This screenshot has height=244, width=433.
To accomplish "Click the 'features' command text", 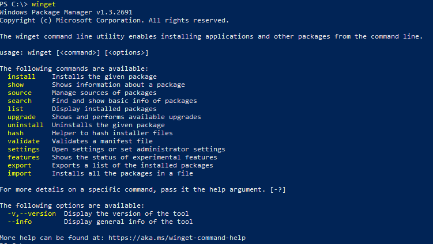I will (24, 157).
